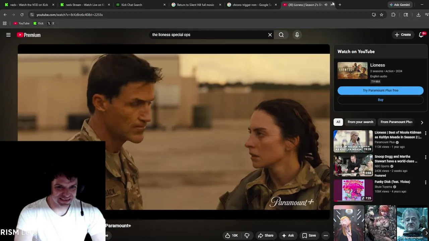Viewport: 429px width, 241px height.
Task: Open a new browser tab
Action: click(340, 5)
